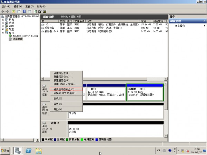Click the Back arrow toolbar icon
This screenshot has width=207, height=155.
click(3, 11)
